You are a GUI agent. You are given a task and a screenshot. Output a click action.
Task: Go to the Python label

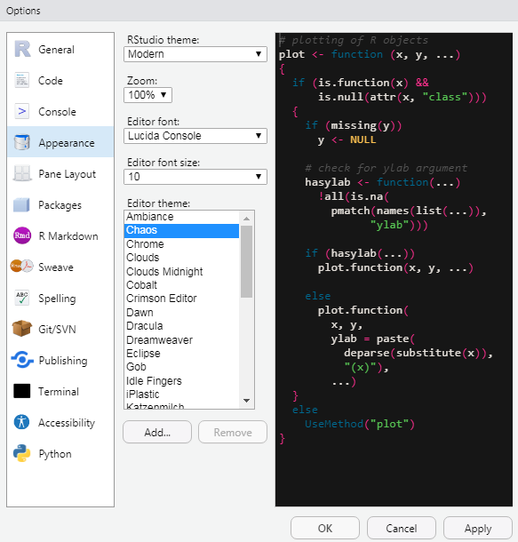click(x=55, y=454)
